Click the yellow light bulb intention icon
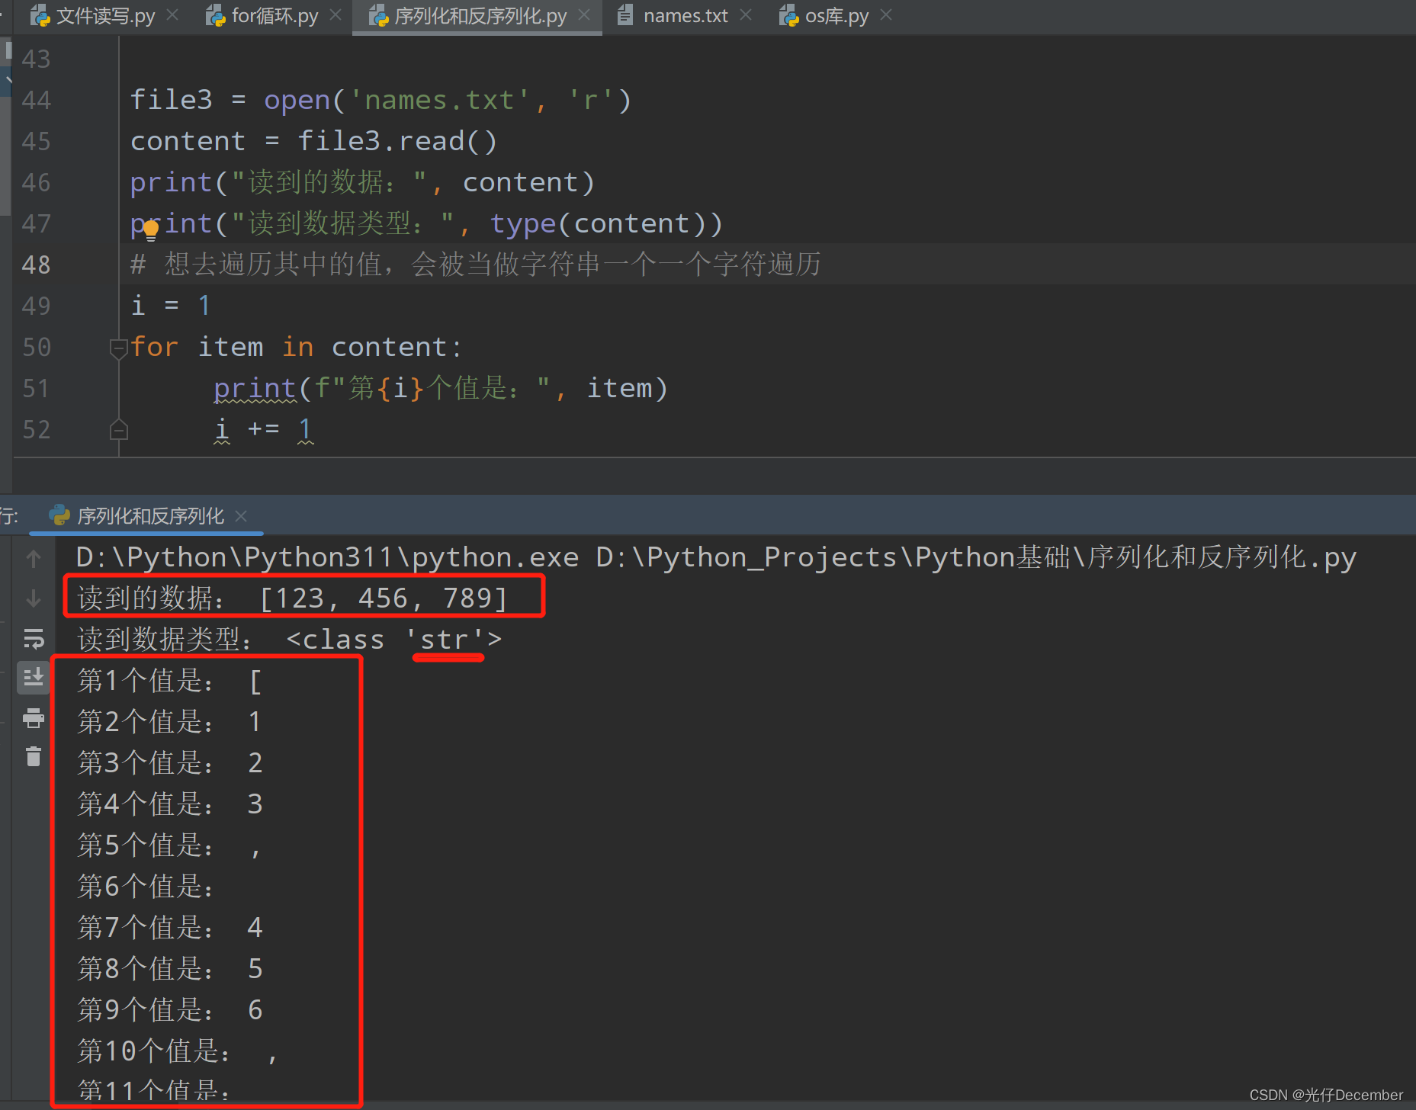This screenshot has height=1110, width=1416. 151,229
